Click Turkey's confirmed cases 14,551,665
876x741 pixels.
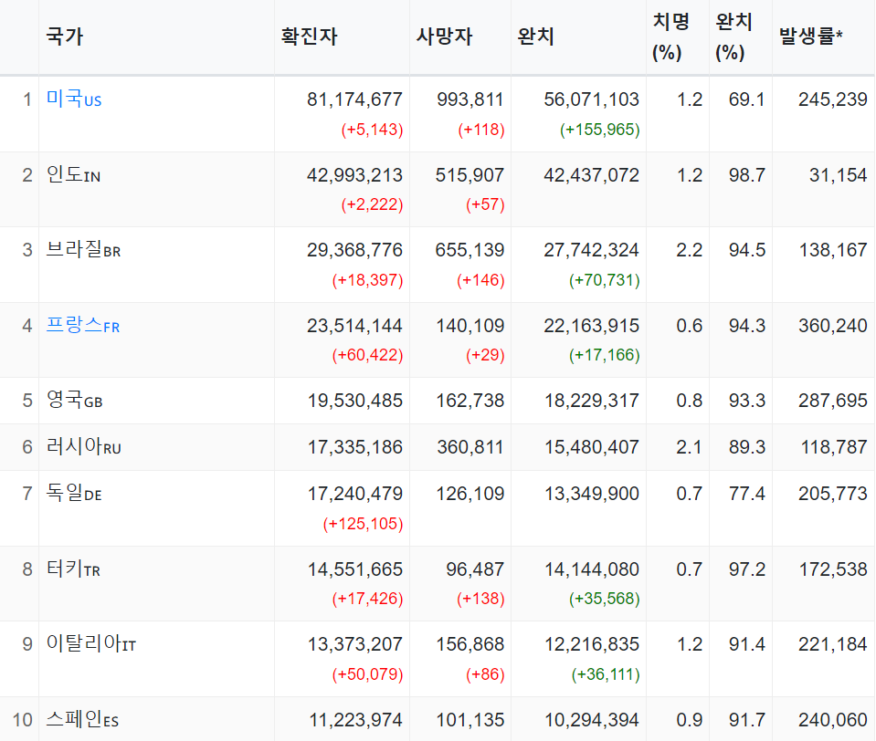click(355, 569)
